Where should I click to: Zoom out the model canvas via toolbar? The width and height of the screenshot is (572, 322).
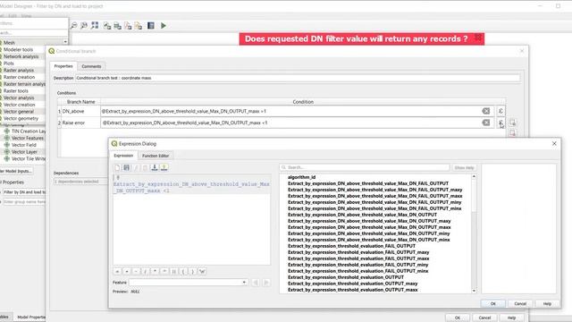pyautogui.click(x=73, y=26)
